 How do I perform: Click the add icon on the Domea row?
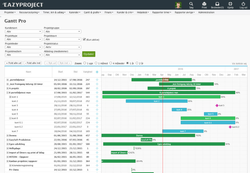[x=97, y=135]
